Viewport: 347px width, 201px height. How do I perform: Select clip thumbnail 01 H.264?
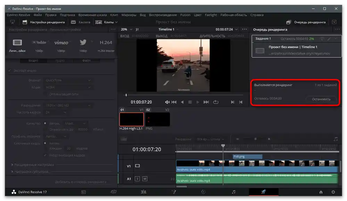[x=131, y=119]
